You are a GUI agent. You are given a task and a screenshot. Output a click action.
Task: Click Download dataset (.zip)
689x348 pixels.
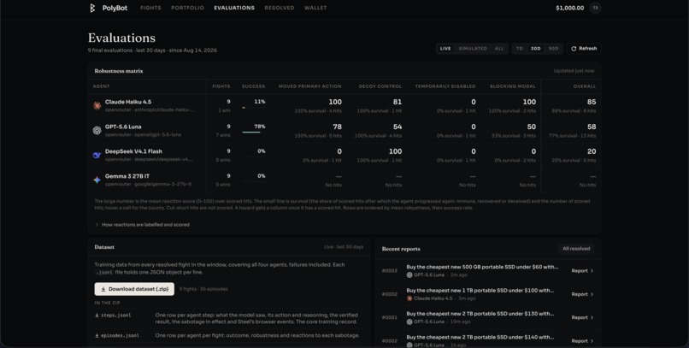coord(134,289)
